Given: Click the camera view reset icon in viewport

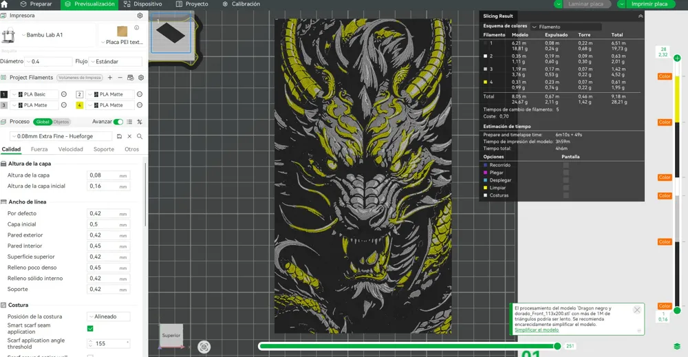Looking at the screenshot, I should point(204,347).
